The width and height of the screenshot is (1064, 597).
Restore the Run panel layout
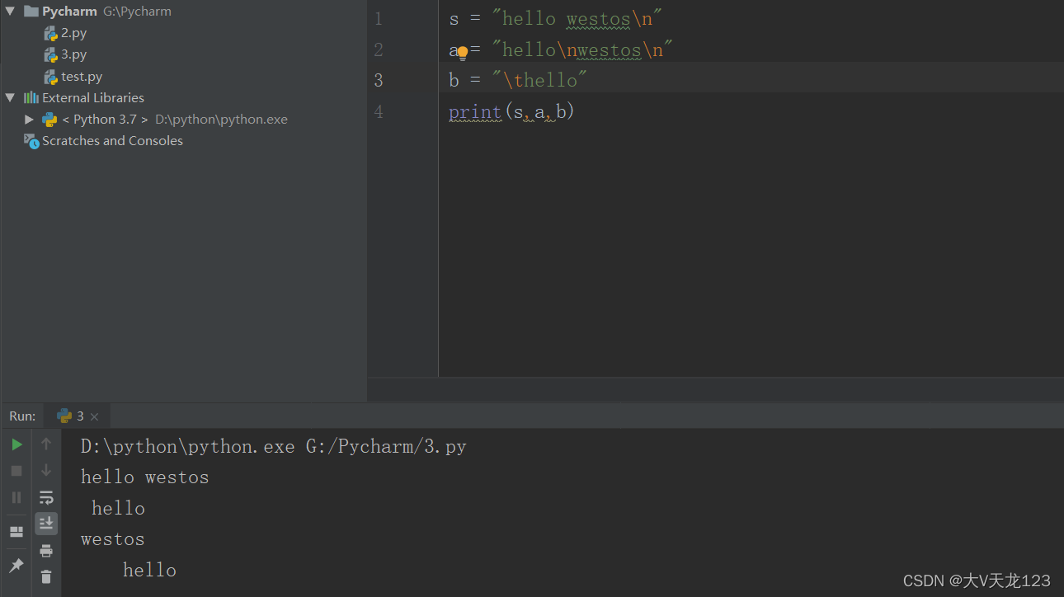pos(16,532)
